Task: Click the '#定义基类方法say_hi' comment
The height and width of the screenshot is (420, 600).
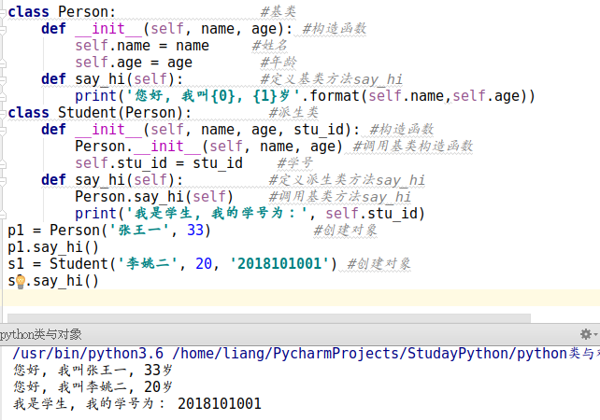Action: coord(332,79)
